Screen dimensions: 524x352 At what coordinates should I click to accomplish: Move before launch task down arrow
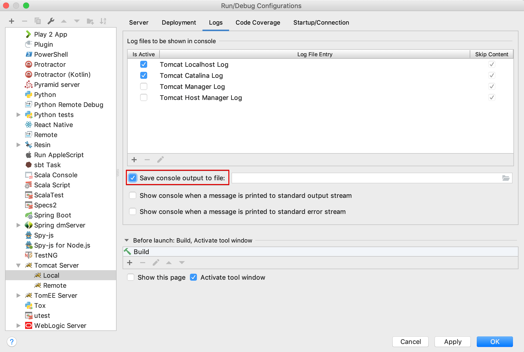(x=182, y=263)
